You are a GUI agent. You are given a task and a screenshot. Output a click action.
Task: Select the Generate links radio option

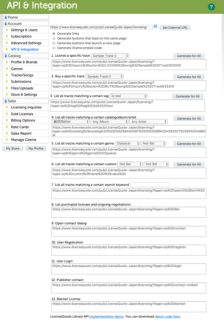[54, 33]
